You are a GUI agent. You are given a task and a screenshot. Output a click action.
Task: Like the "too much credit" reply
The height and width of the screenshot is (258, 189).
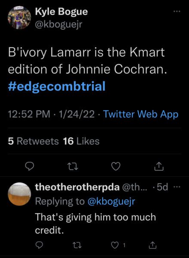[115, 246]
